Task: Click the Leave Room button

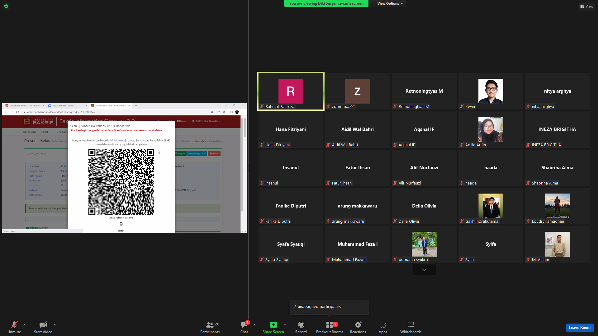Action: coord(580,328)
